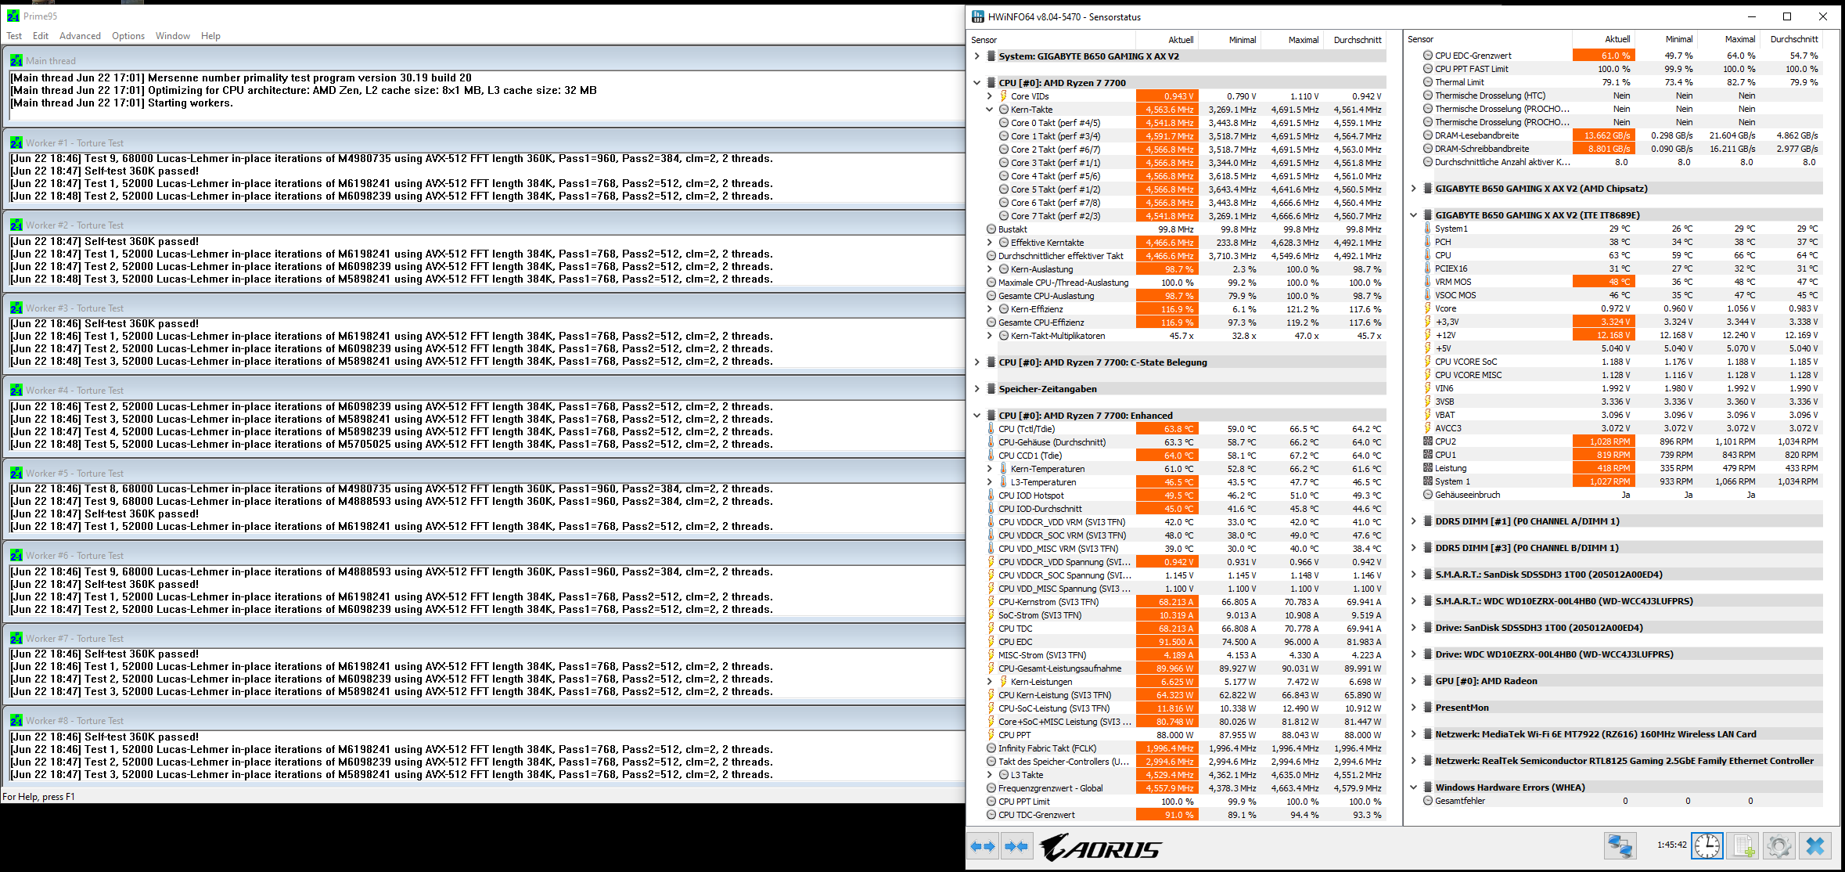
Task: Click the Maximal column header
Action: tap(1303, 40)
